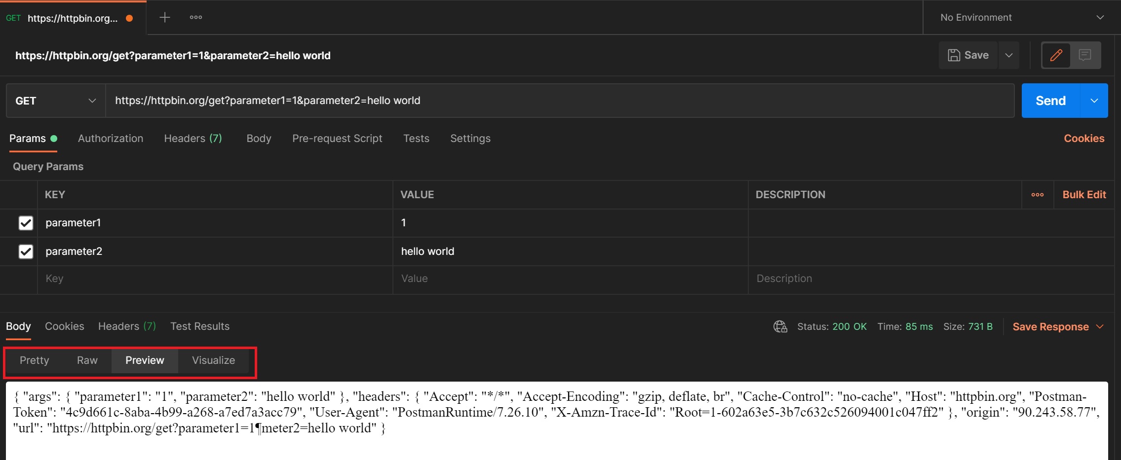Uncheck the parameter2 checkbox
The height and width of the screenshot is (460, 1121).
point(26,251)
